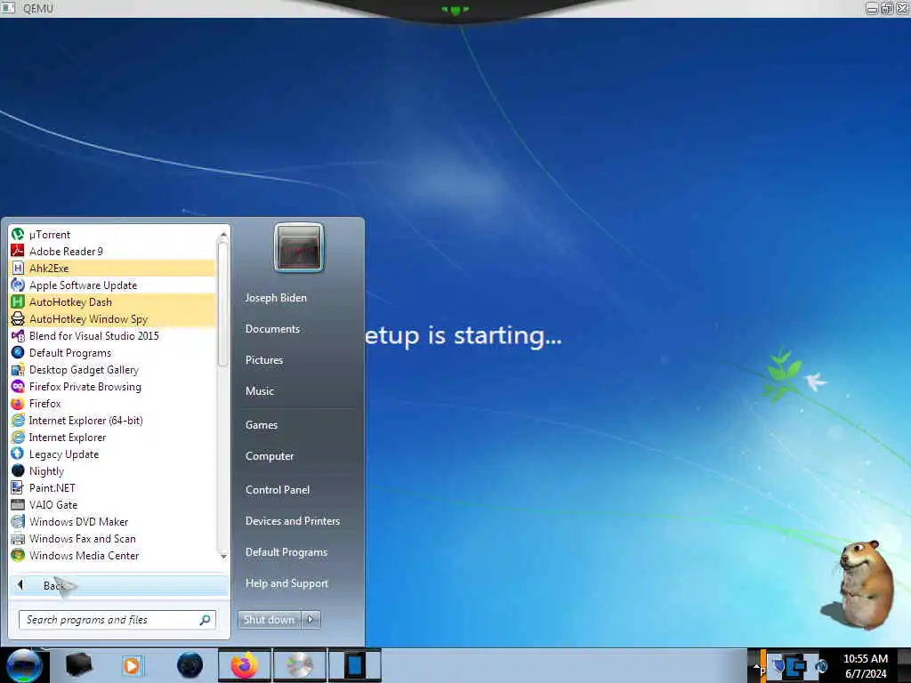
Task: Open the media player taskbar icon
Action: pyautogui.click(x=133, y=665)
